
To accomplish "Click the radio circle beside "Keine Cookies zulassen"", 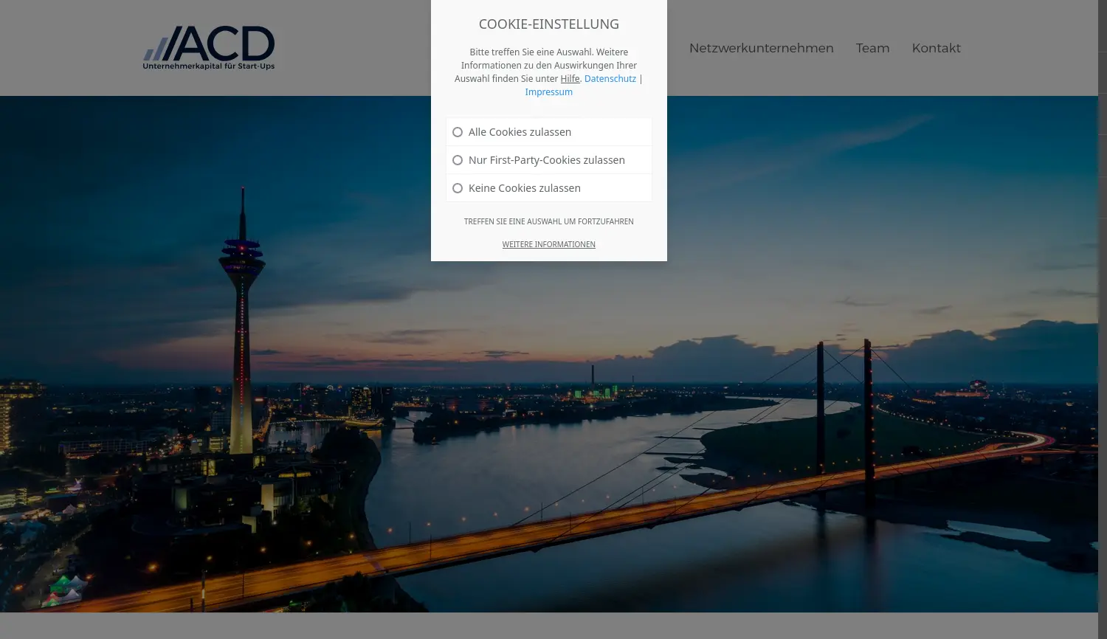I will pyautogui.click(x=458, y=187).
